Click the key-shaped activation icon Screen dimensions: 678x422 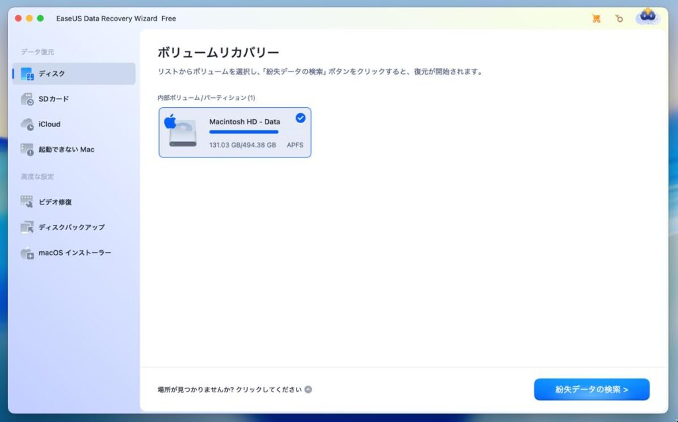tap(619, 19)
